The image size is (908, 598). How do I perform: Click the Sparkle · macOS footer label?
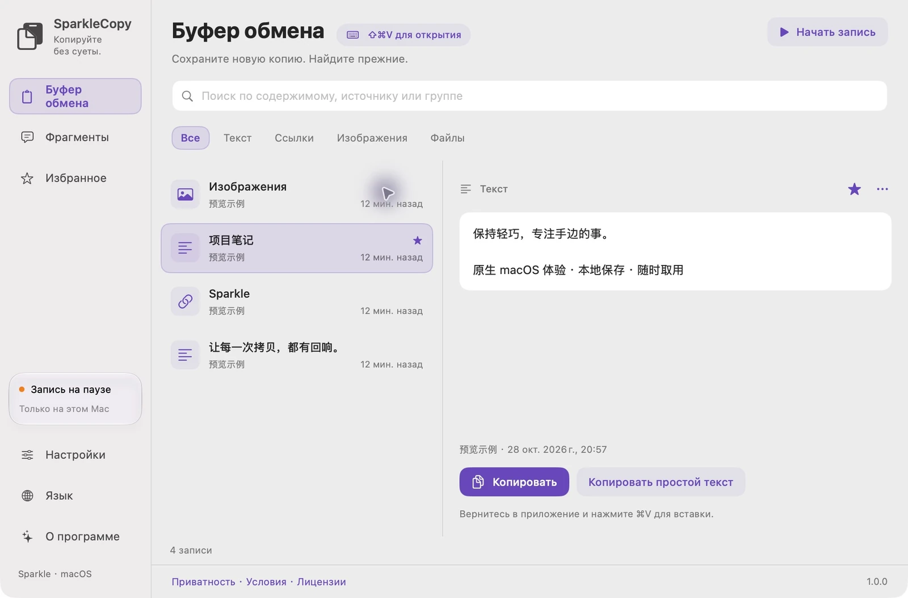pyautogui.click(x=55, y=574)
